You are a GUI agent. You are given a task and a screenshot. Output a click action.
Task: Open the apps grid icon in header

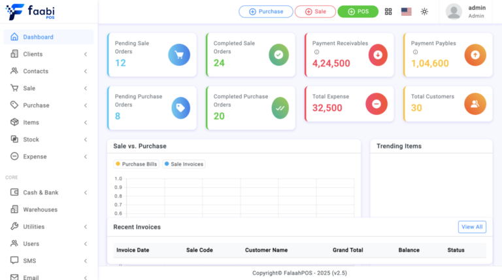388,12
